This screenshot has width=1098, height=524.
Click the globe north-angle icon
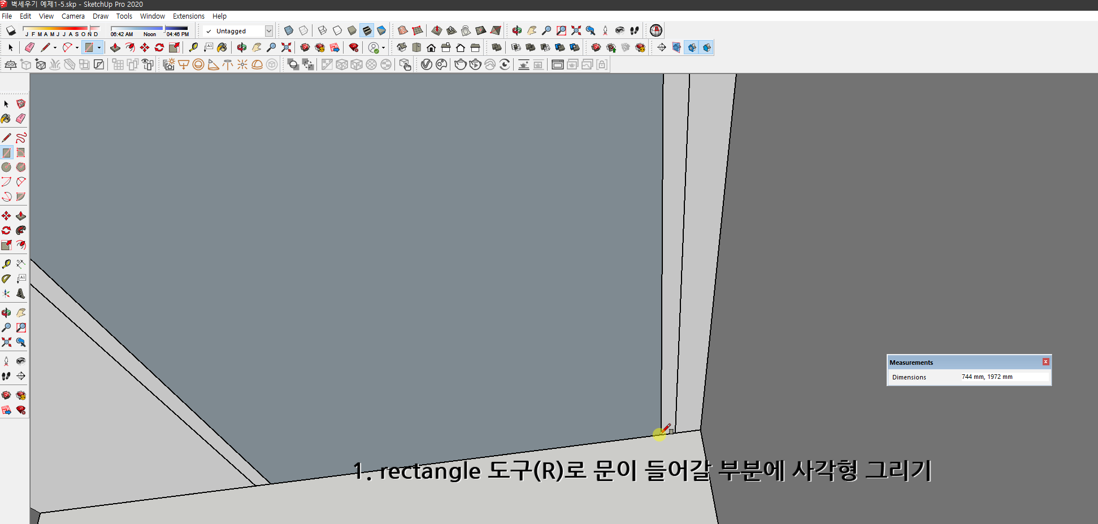[656, 30]
